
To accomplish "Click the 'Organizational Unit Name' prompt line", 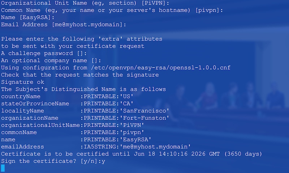I will (85, 3).
